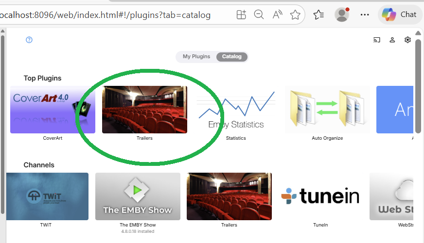Viewport: 424px width, 243px height.
Task: Click the zoom out magnifier icon
Action: click(x=259, y=15)
